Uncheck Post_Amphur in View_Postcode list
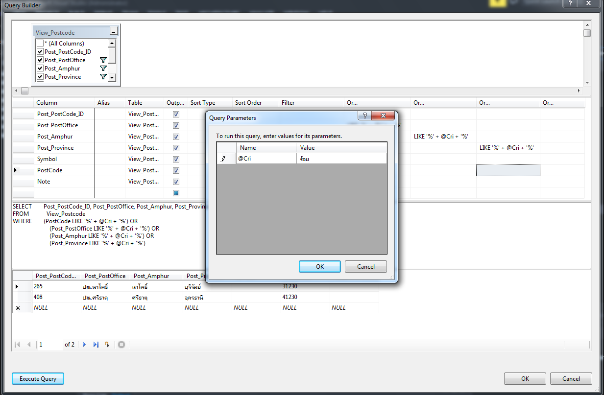 (40, 69)
